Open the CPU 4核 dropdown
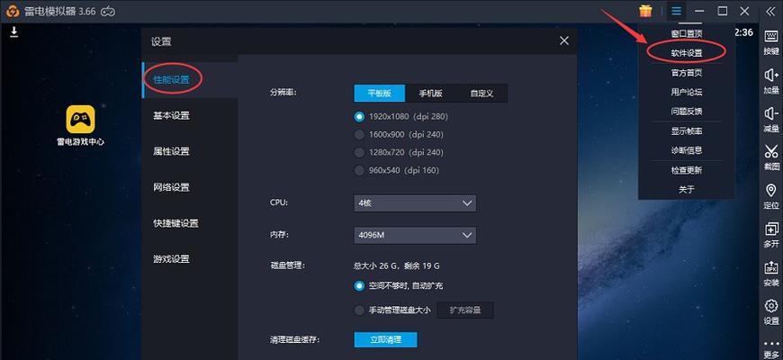 tap(415, 203)
